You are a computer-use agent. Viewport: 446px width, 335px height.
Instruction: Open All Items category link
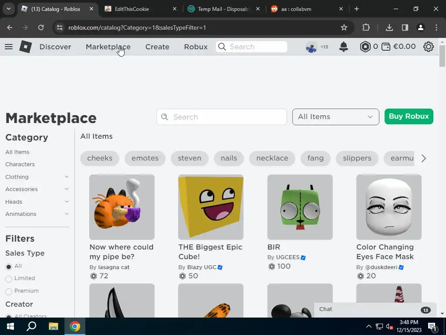point(17,152)
